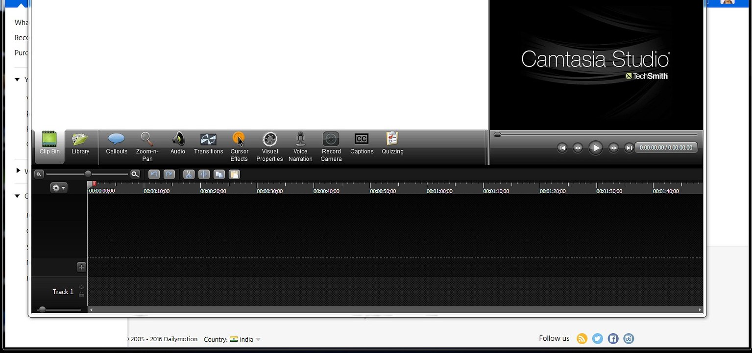Image resolution: width=752 pixels, height=353 pixels.
Task: Click the Copy button in timeline toolbar
Action: click(219, 174)
